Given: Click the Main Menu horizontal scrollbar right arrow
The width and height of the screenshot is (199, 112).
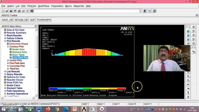Looking at the screenshot, I should [33, 98].
